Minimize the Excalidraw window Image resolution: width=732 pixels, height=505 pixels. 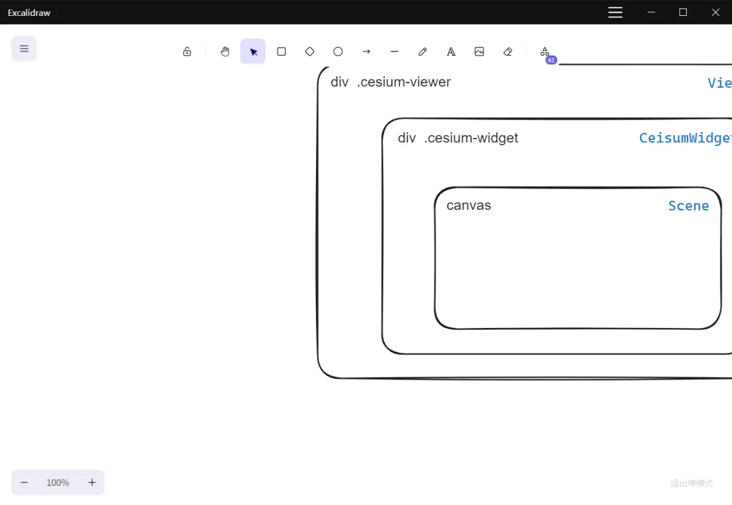(651, 12)
